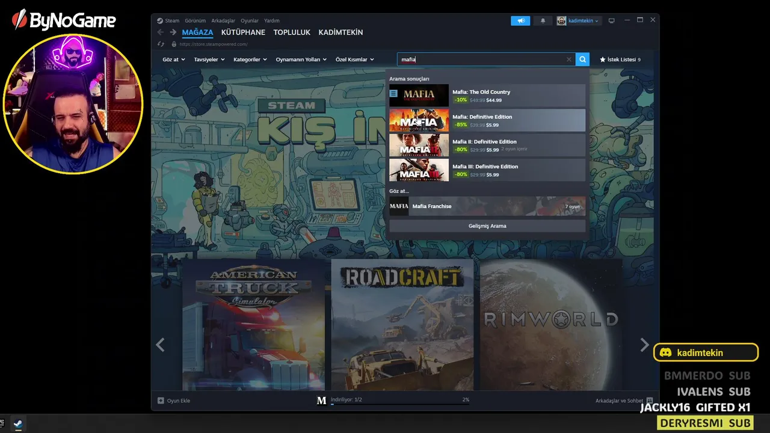Open the RoadCraft game card
This screenshot has width=770, height=433.
[402, 325]
